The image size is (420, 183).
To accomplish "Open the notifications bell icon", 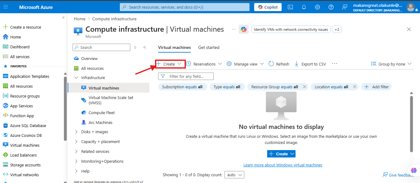I will click(304, 7).
